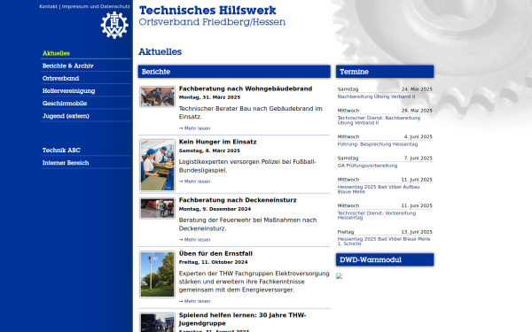The width and height of the screenshot is (532, 332).
Task: Open Spielend helfen lernen headline
Action: point(242,319)
